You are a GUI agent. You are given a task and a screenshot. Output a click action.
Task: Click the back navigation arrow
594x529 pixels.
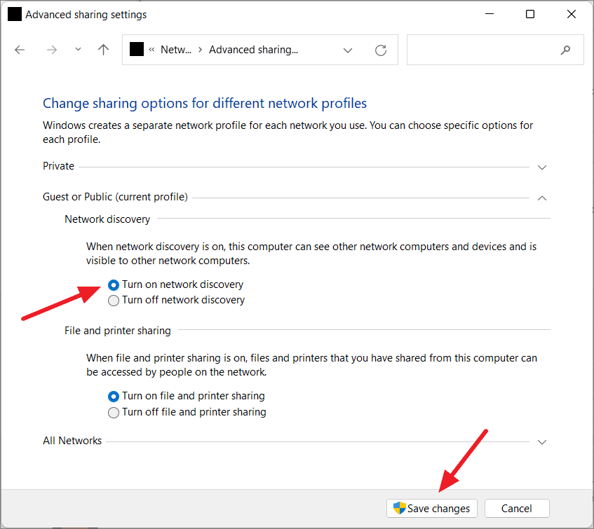[19, 50]
